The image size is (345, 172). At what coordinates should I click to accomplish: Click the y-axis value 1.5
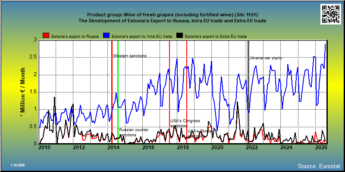[33, 92]
